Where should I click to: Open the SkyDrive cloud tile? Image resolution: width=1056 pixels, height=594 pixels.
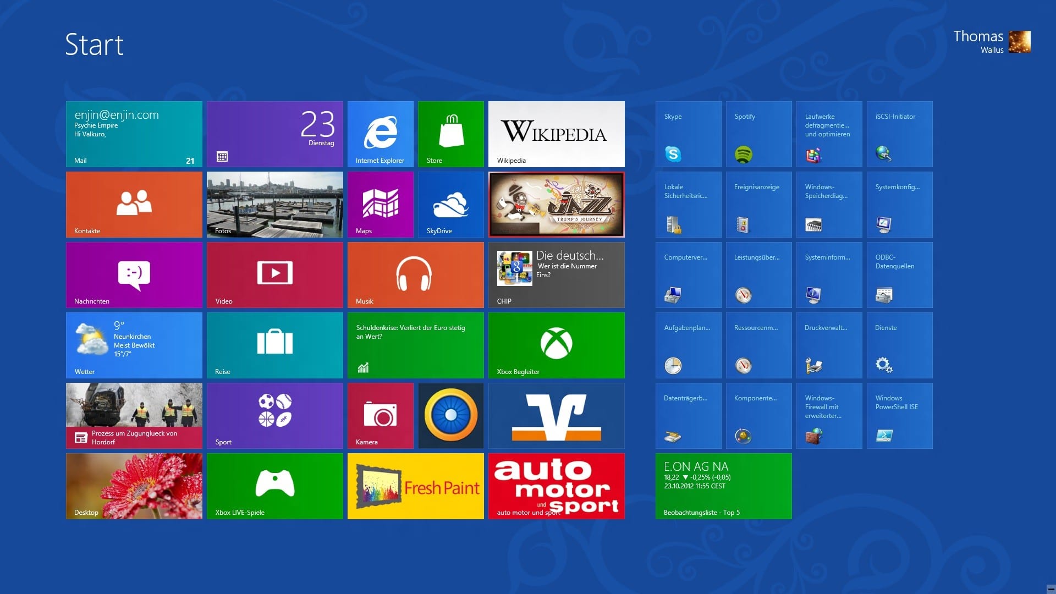coord(450,204)
